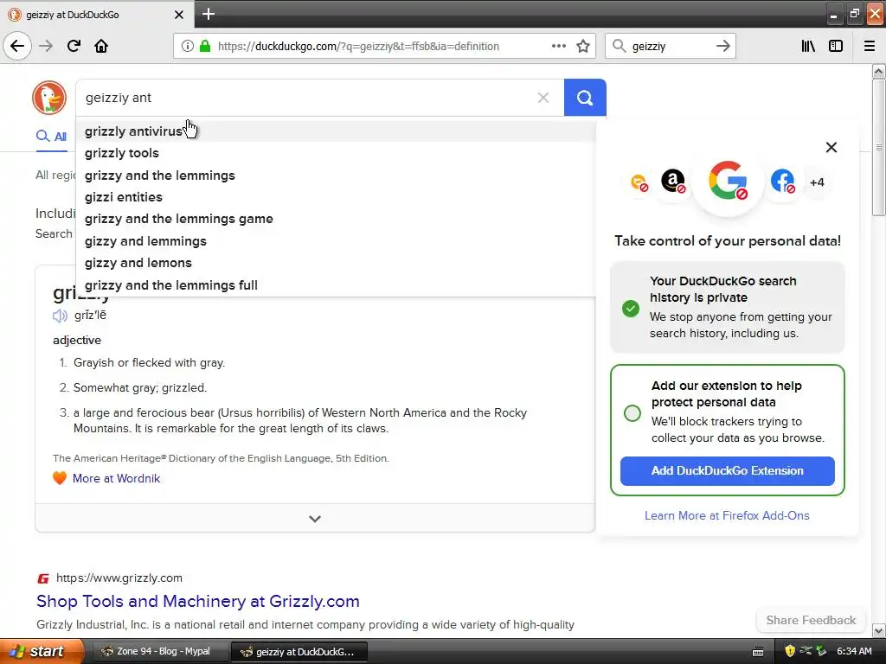Open the page actions three-dot menu
The width and height of the screenshot is (886, 664).
pos(558,46)
